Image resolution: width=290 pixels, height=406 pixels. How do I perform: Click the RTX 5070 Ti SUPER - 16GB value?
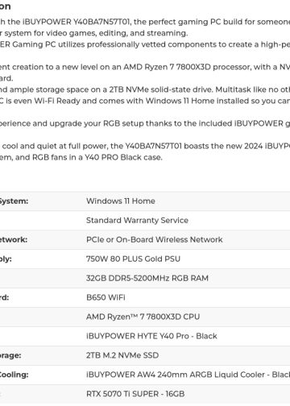(135, 394)
